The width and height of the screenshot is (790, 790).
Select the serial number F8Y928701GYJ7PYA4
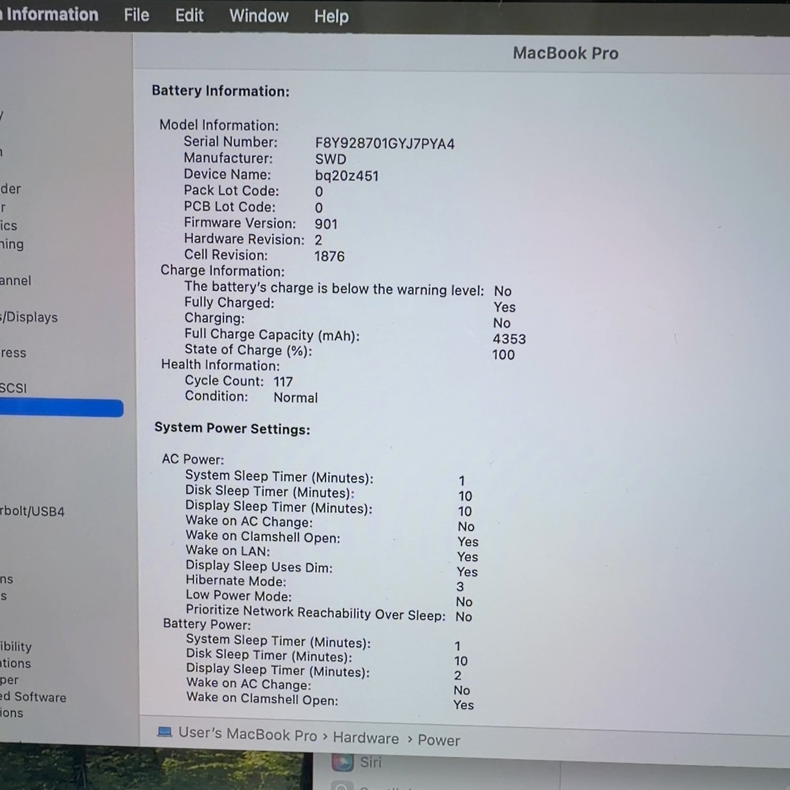[385, 144]
